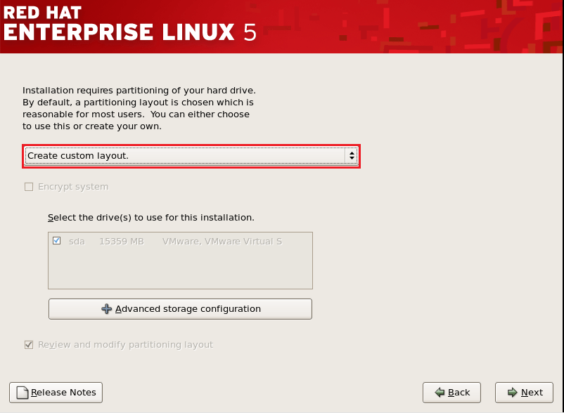The image size is (564, 413).
Task: Click the partitioning instructions paragraph
Action: (139, 109)
